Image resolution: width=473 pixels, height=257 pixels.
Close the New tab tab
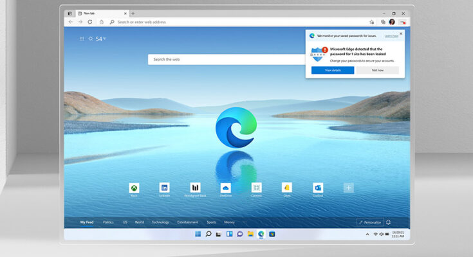click(125, 13)
